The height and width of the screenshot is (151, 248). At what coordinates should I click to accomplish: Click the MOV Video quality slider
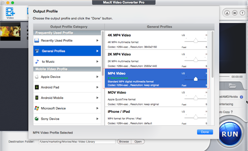tap(196, 98)
